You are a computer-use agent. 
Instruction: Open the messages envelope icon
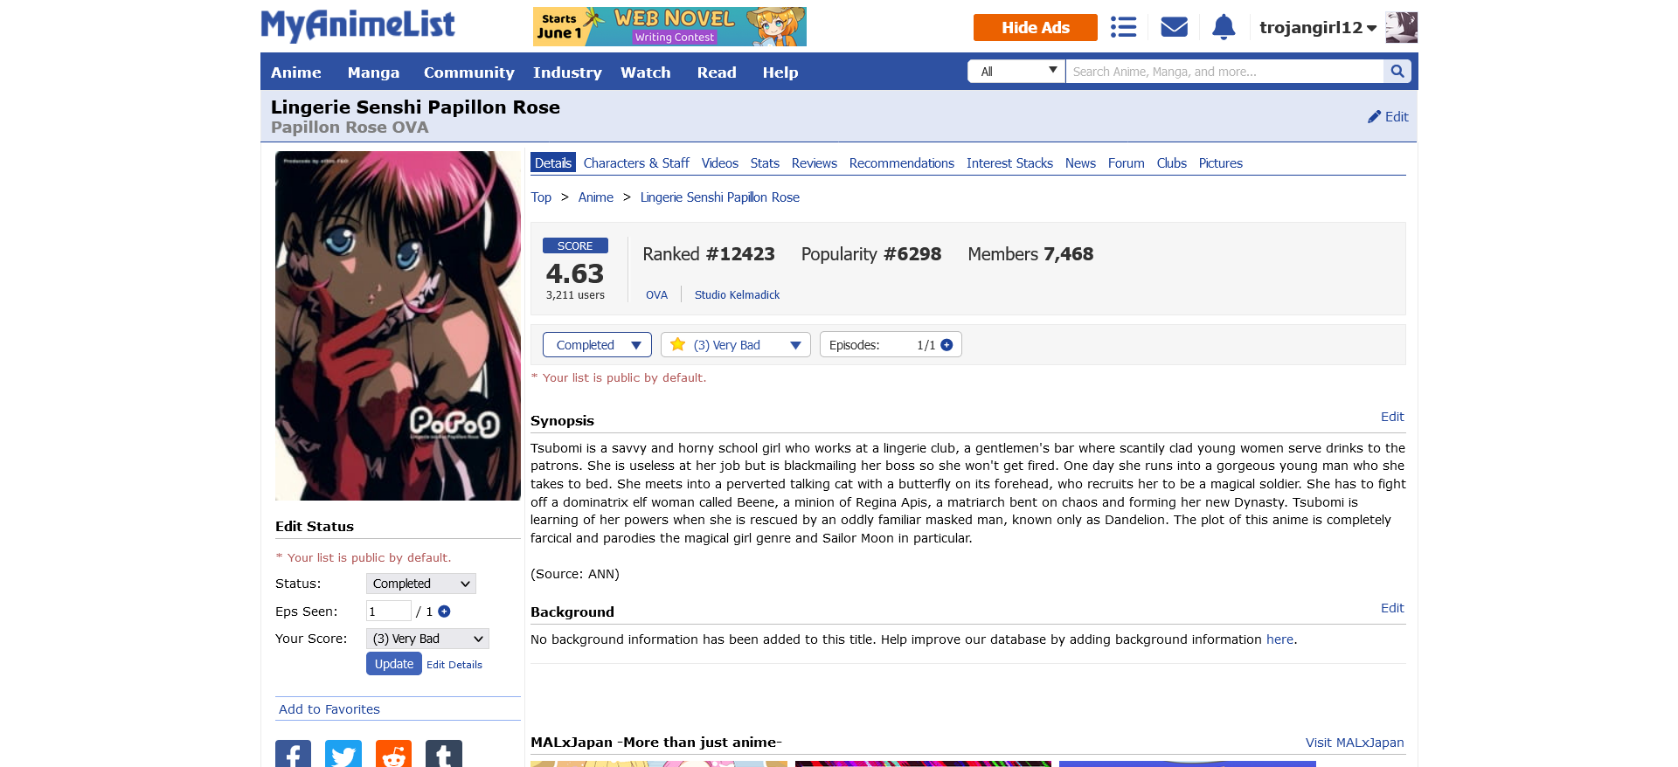pyautogui.click(x=1174, y=27)
